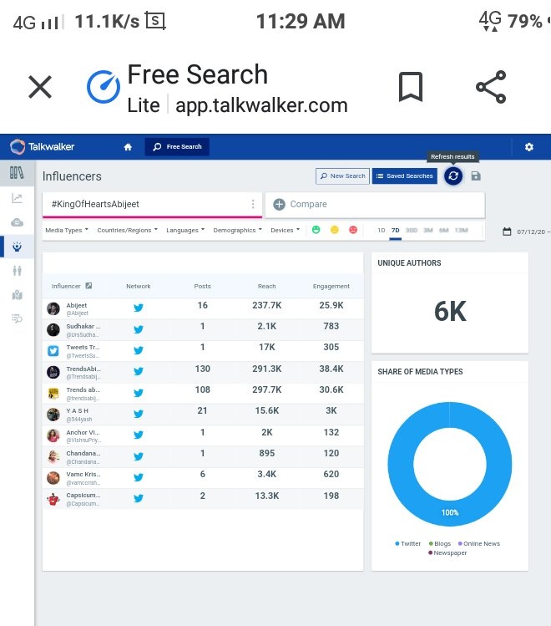Click Twitter icon in Tweets Tr... row
Image resolution: width=551 pixels, height=626 pixels.
139,350
